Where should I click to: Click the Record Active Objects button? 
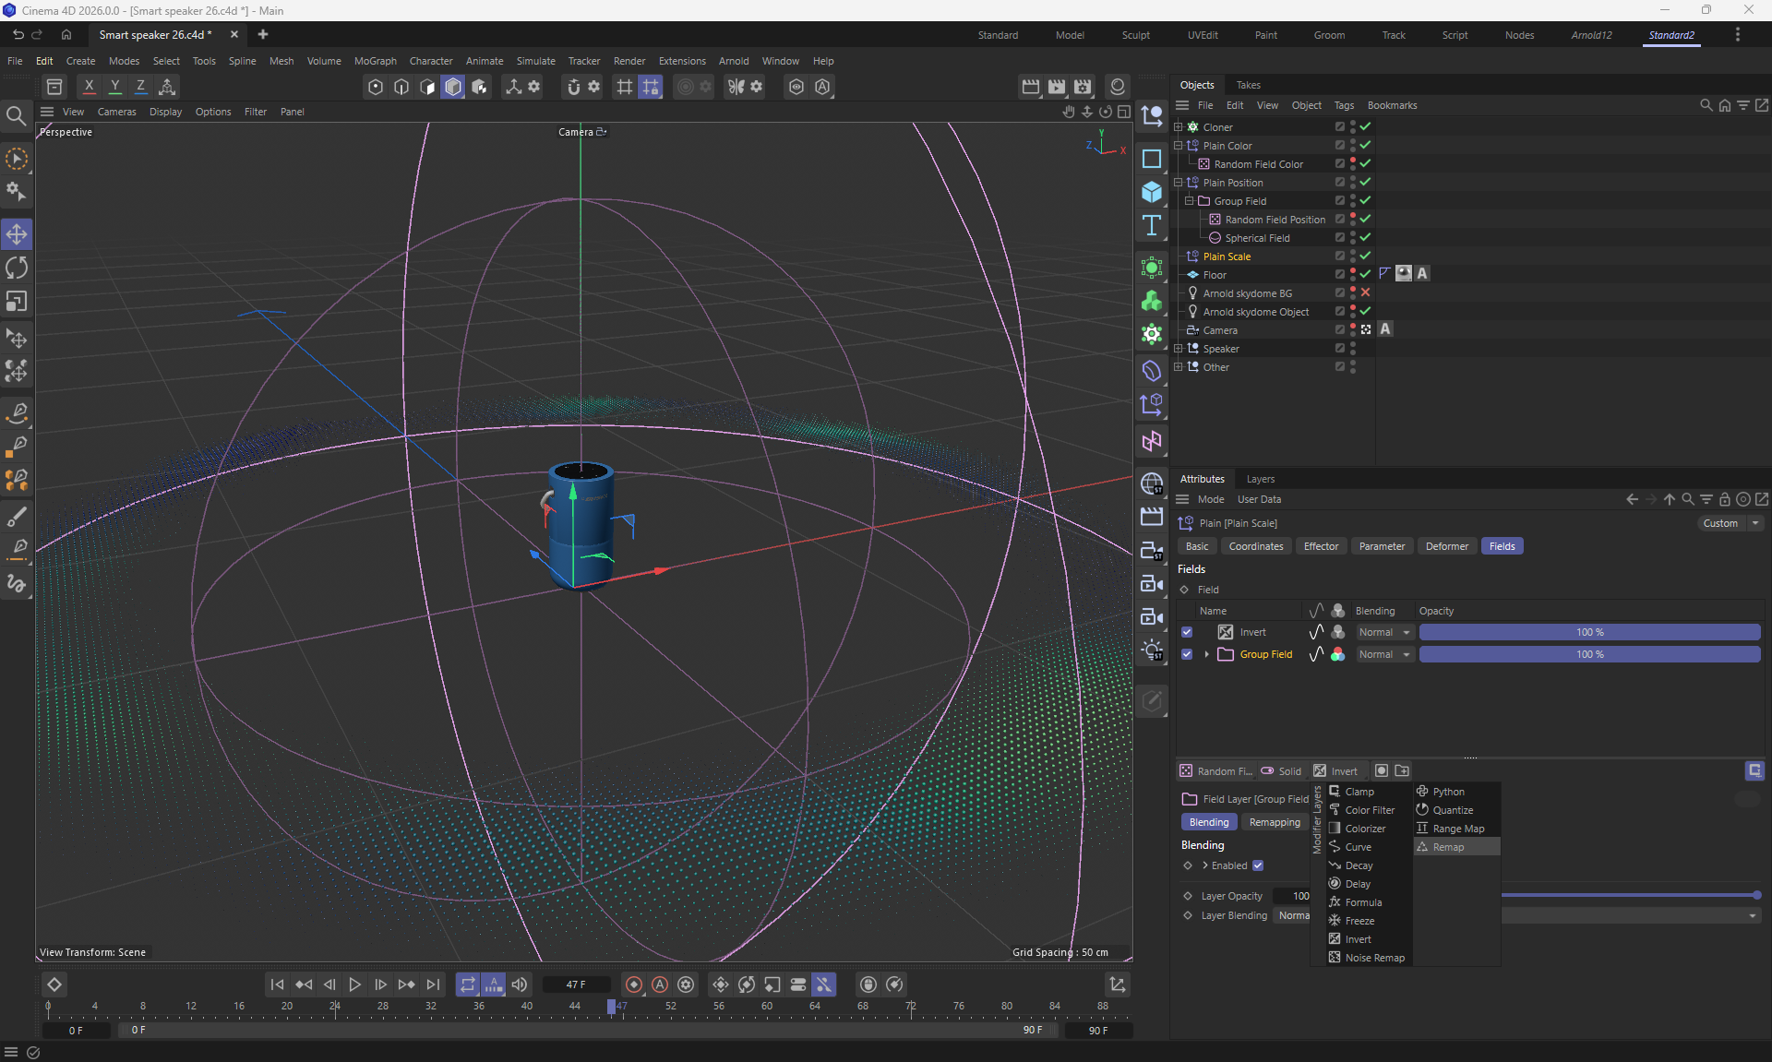point(633,984)
